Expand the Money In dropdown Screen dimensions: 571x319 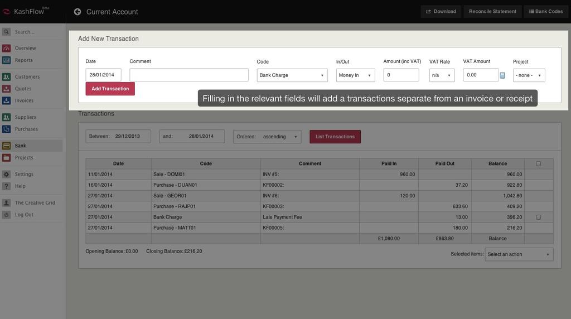[x=355, y=75]
